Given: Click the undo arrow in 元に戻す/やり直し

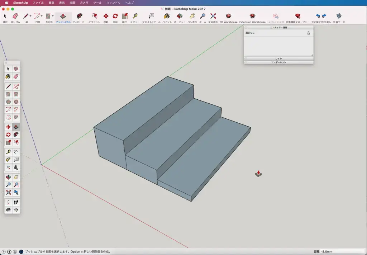Looking at the screenshot, I should 318,16.
